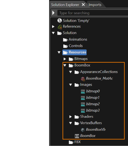Click the Shaders folder icon
The height and width of the screenshot is (146, 128).
pos(77,117)
